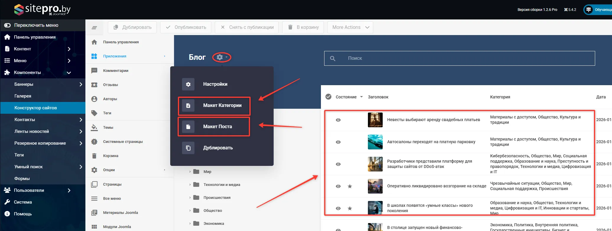Click the Поиск search input field
Image resolution: width=612 pixels, height=231 pixels.
467,58
